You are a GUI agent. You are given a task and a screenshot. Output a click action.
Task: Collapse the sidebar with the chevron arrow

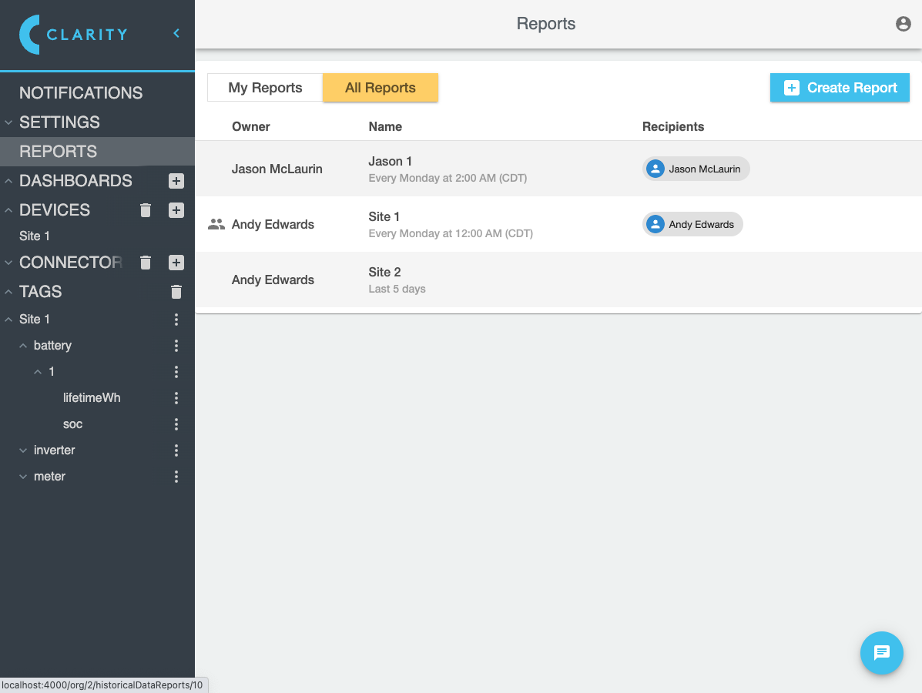pos(176,33)
